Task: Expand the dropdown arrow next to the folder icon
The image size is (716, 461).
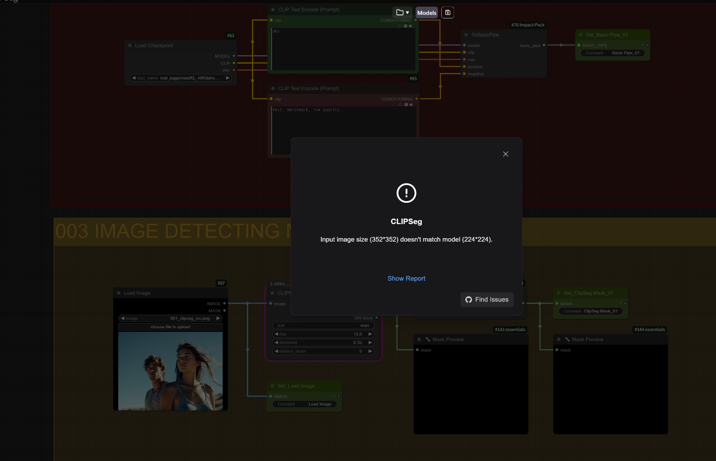Action: [407, 12]
